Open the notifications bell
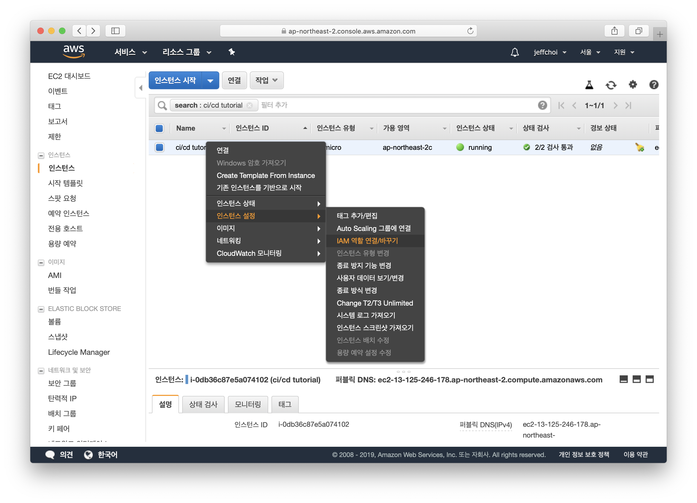The width and height of the screenshot is (697, 503). (515, 52)
